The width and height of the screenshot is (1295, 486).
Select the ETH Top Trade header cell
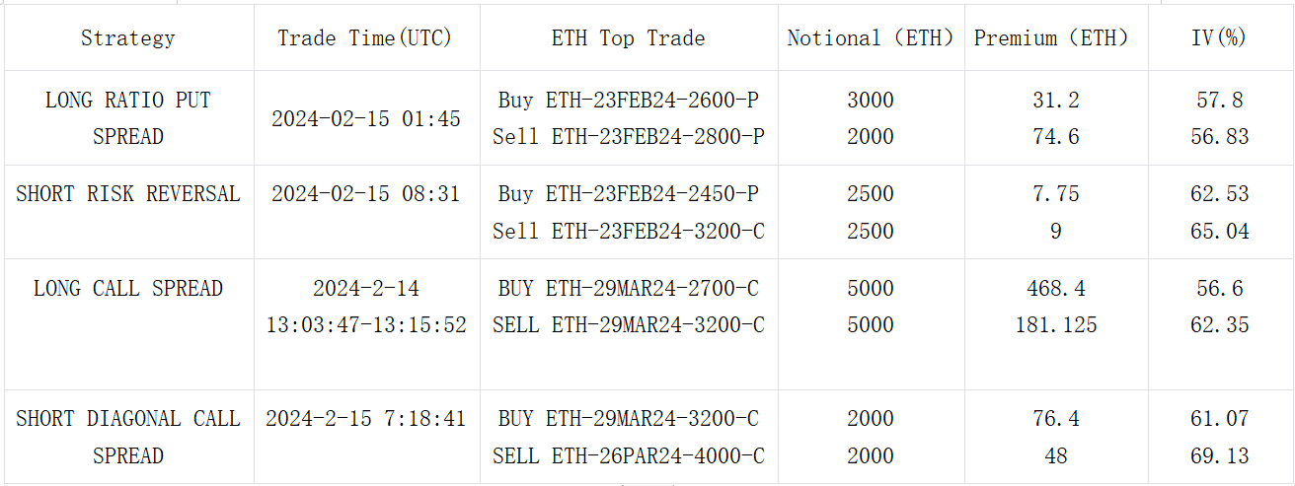coord(628,38)
